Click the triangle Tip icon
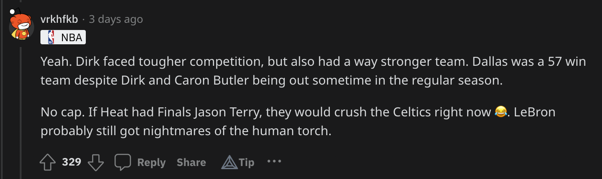The width and height of the screenshot is (602, 179). (x=229, y=162)
